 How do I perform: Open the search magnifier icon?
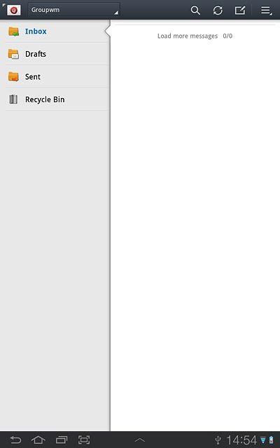tap(195, 10)
